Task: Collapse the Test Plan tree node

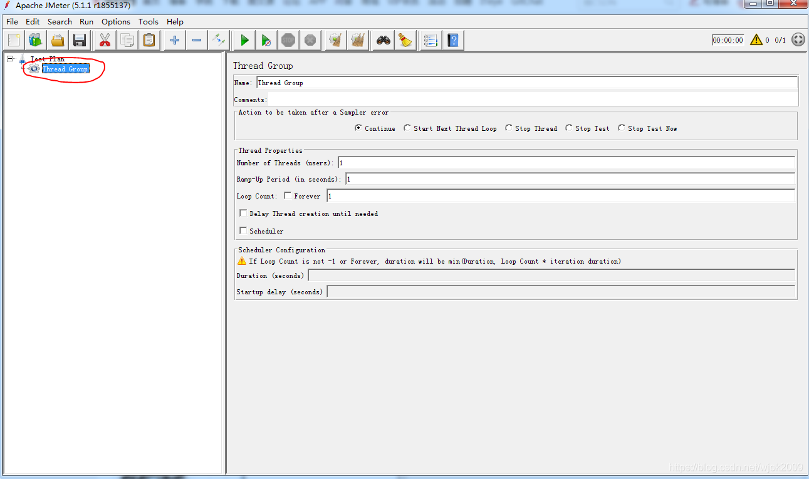Action: click(9, 59)
